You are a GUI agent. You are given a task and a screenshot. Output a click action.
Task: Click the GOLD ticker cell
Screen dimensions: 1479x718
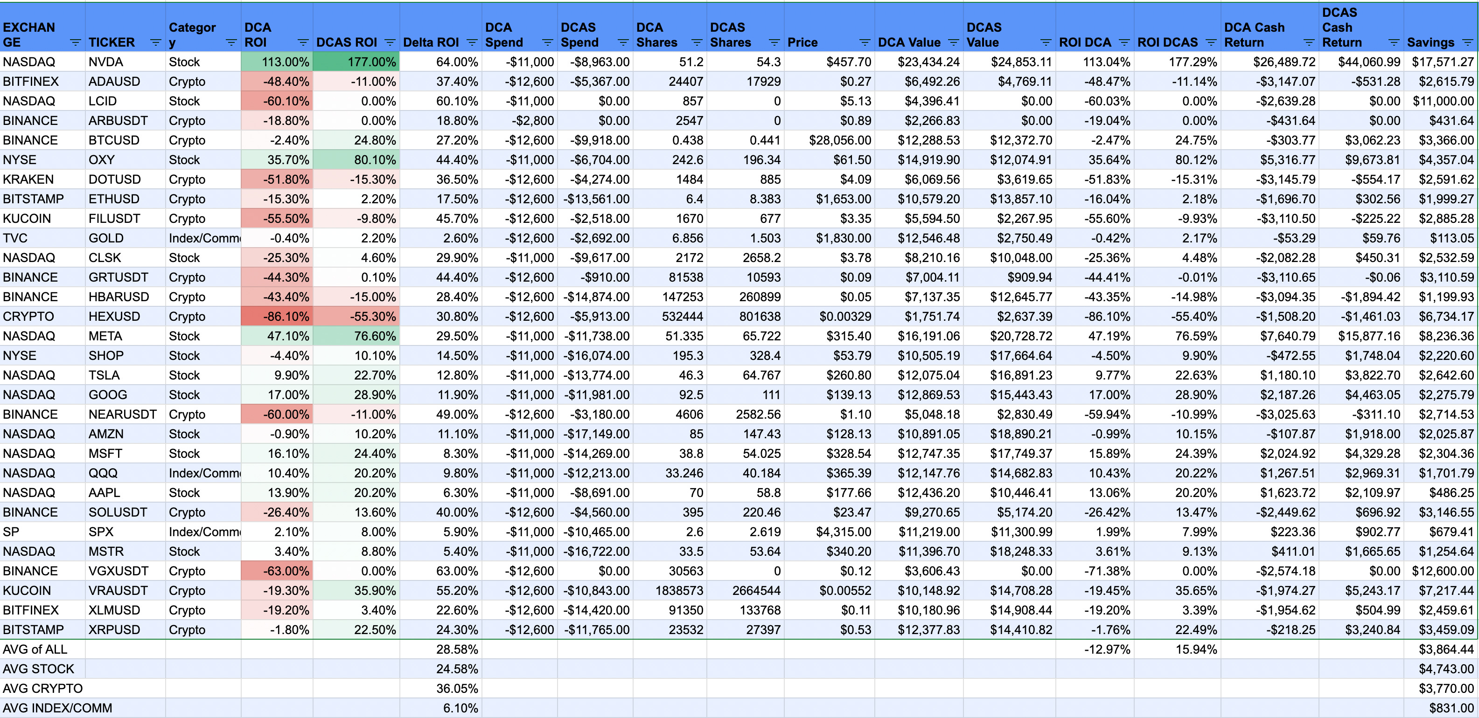point(125,238)
